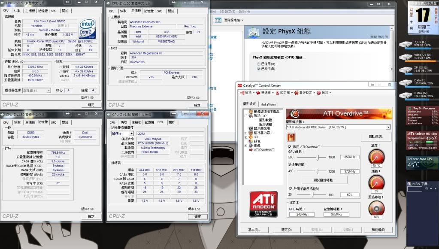Click the MSN gadget icon in the sidebar
439x249 pixels.
tap(409, 184)
